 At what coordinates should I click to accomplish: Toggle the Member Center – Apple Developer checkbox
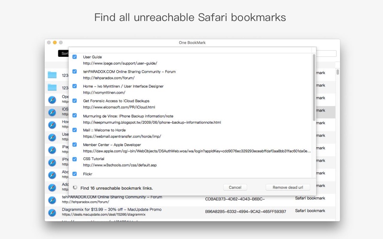[75, 145]
